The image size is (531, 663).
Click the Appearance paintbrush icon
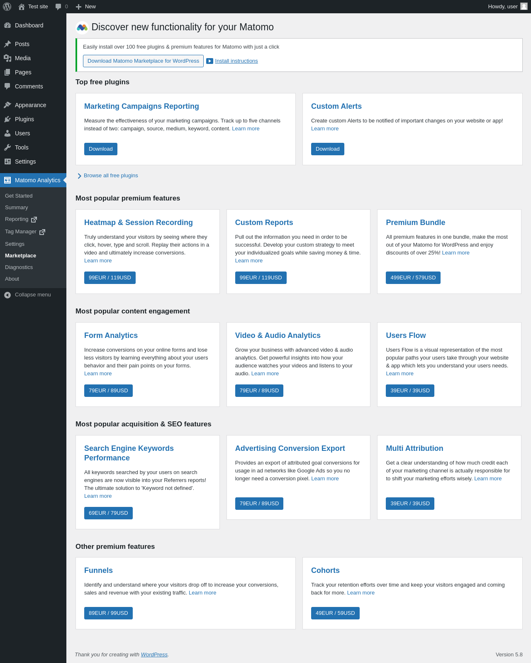(7, 105)
